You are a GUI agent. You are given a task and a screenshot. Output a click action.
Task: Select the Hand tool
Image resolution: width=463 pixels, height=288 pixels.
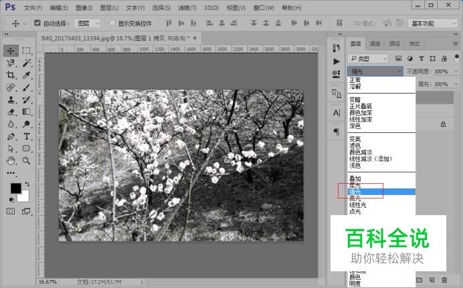click(11, 160)
